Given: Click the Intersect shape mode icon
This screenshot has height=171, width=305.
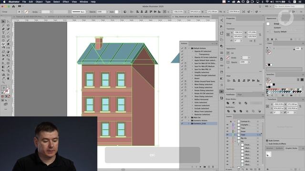Looking at the screenshot, I should [240, 103].
